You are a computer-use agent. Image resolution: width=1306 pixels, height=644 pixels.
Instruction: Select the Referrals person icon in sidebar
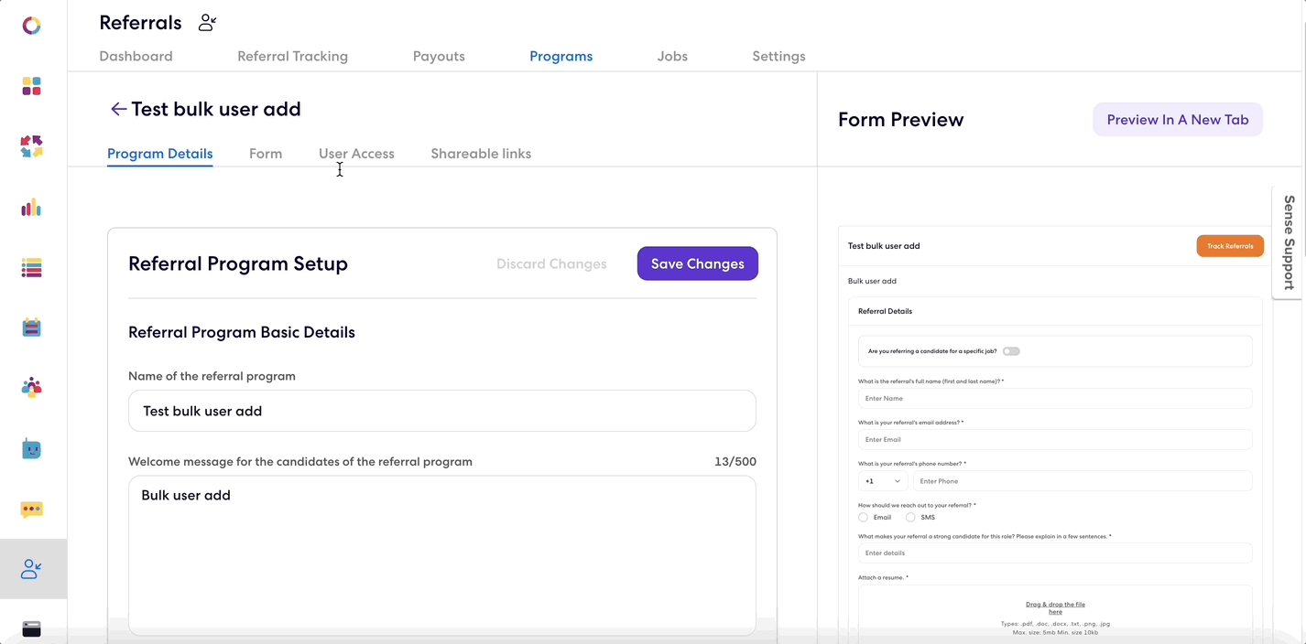tap(32, 569)
